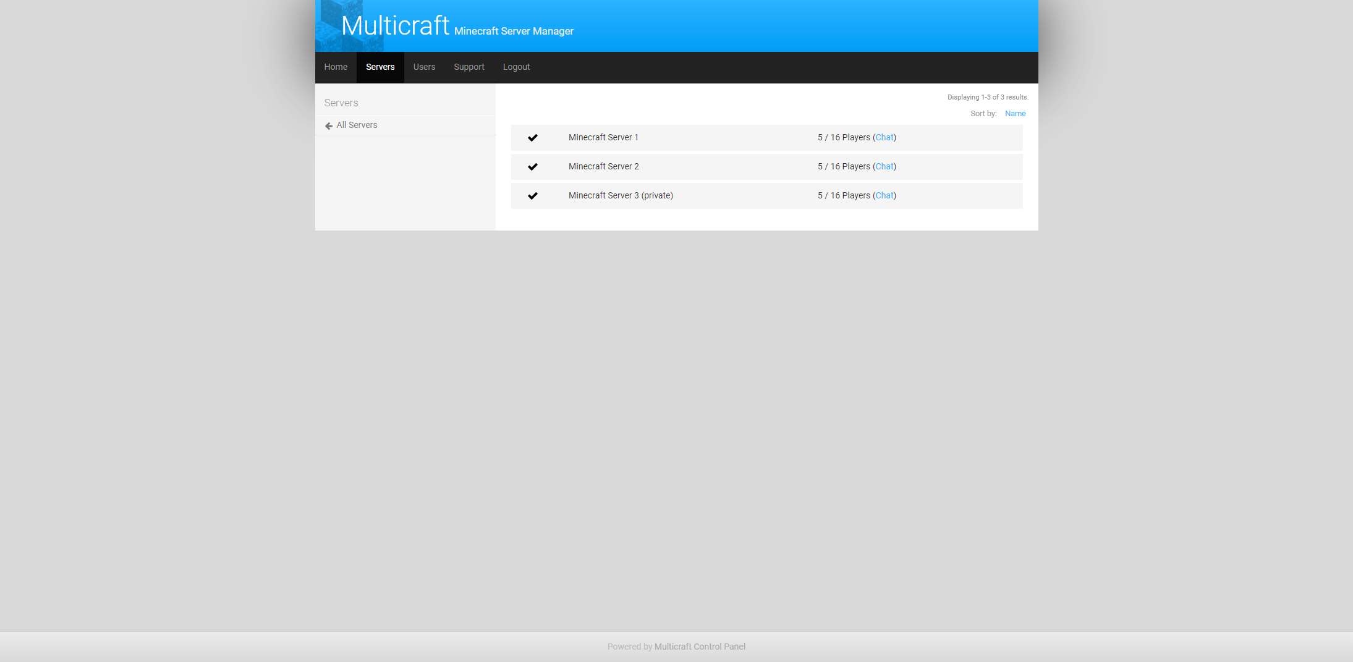Click the 'Sort by:' label
Image resolution: width=1353 pixels, height=662 pixels.
pyautogui.click(x=983, y=114)
